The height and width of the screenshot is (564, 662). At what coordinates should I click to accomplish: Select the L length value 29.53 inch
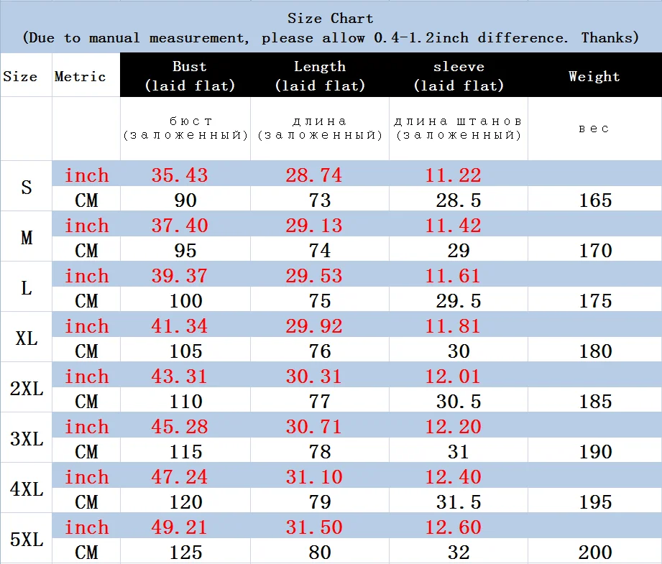tap(313, 275)
